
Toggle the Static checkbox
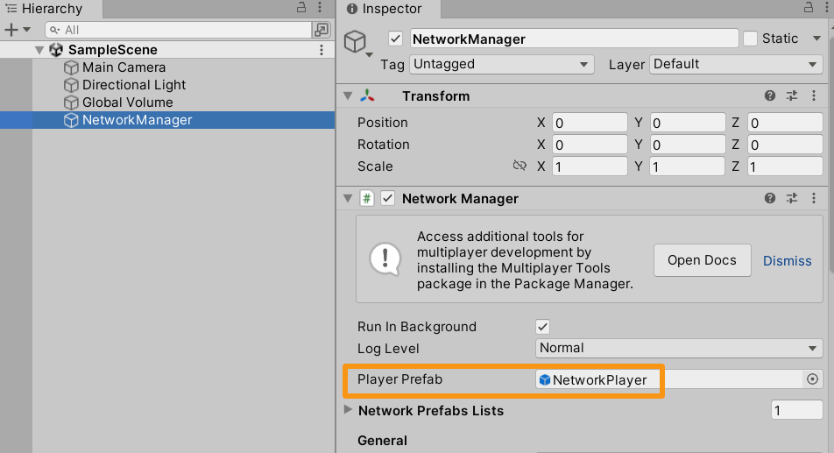coord(750,39)
